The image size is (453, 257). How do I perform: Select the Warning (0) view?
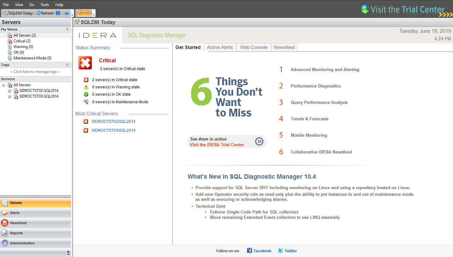tap(23, 47)
